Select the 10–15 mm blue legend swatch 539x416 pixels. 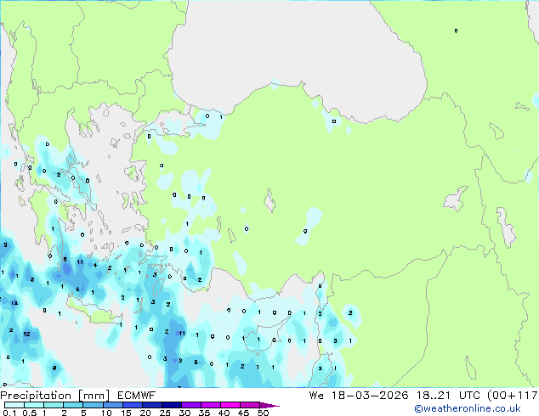[113, 405]
